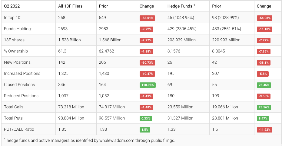This screenshot has height=147, width=282.
Task: Click the red -53.01% change badge
Action: click(147, 18)
